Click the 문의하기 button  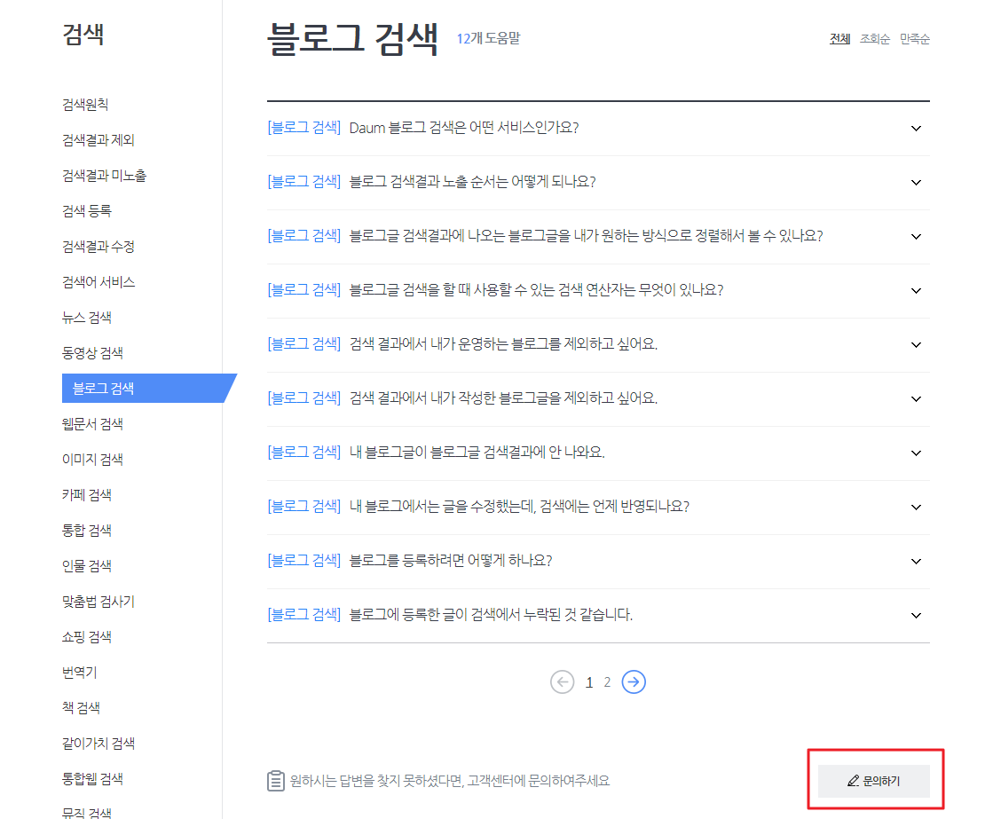coord(874,781)
